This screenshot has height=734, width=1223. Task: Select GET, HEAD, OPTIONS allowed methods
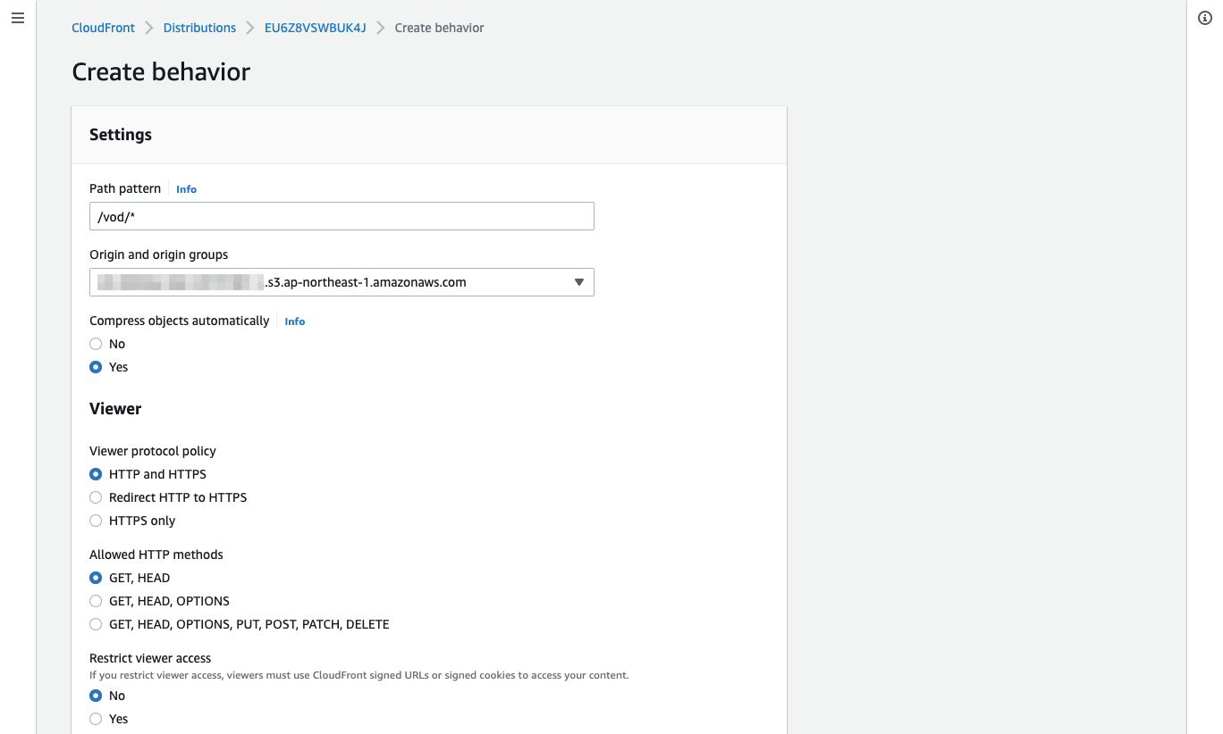tap(96, 601)
